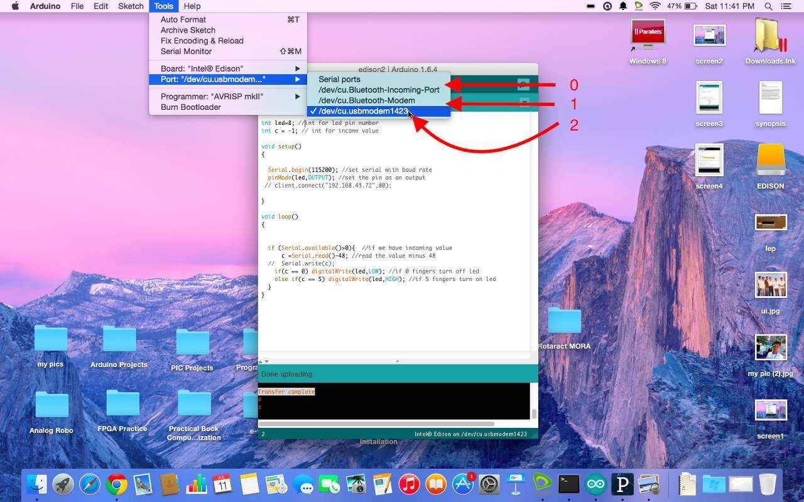Select /dev/cu.Bluetooth-Modem serial port
Viewport: 804px width, 502px height.
point(379,100)
